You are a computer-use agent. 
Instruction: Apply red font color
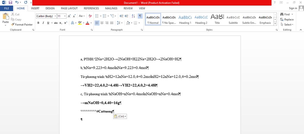click(88, 23)
